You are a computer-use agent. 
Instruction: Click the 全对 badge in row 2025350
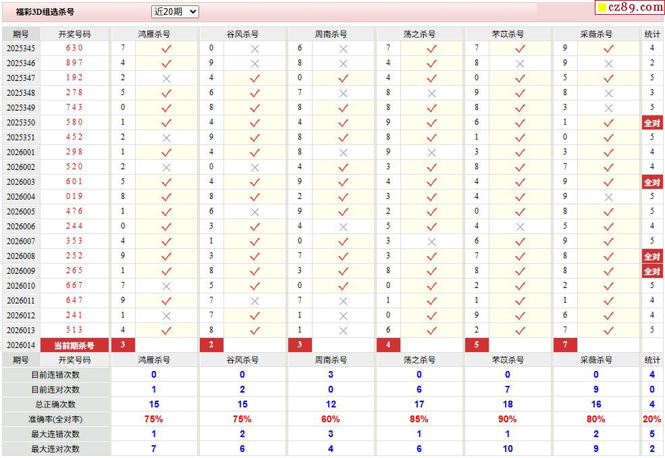(651, 123)
